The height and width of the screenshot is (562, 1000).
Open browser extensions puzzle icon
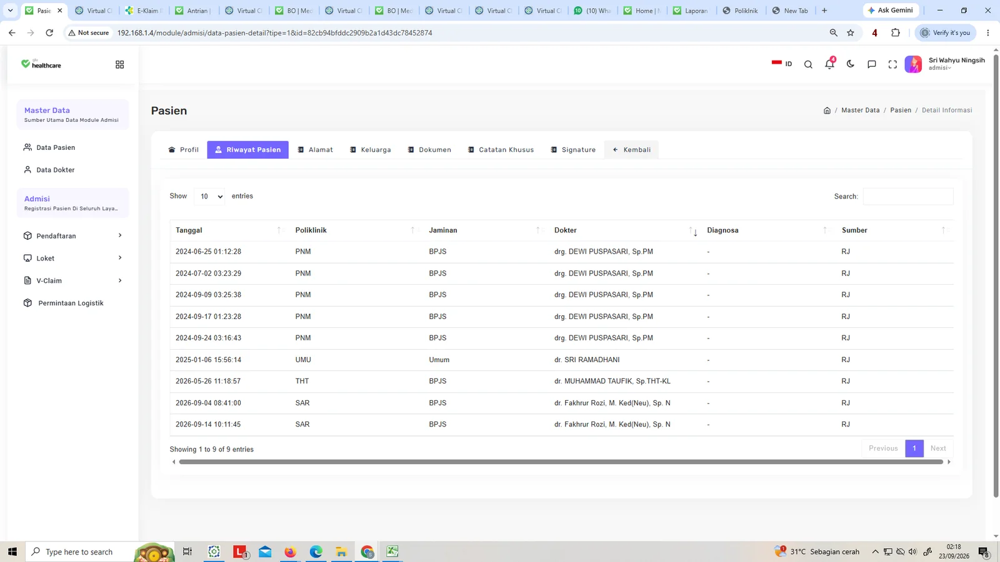pyautogui.click(x=896, y=32)
